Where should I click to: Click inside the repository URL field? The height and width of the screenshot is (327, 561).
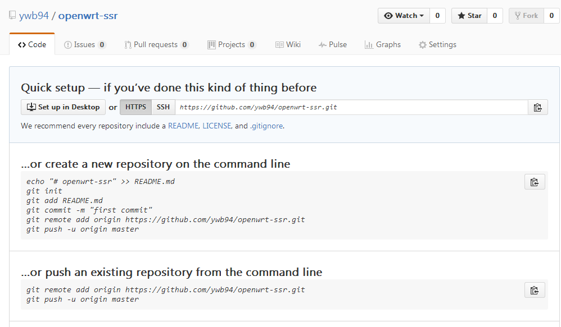tap(351, 107)
